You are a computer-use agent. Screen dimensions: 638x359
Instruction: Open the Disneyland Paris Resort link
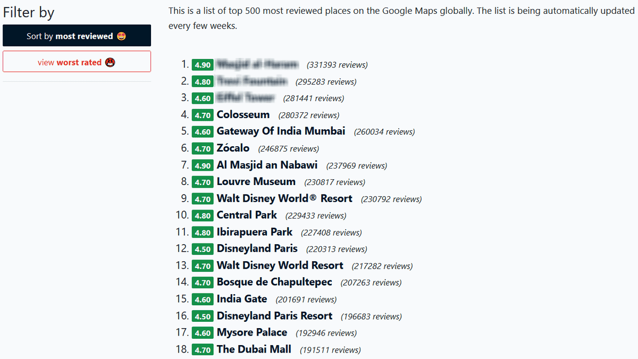point(274,315)
